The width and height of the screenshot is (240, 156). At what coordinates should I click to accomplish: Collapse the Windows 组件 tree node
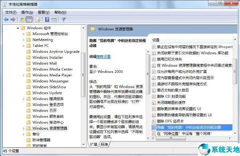pyautogui.click(x=18, y=28)
